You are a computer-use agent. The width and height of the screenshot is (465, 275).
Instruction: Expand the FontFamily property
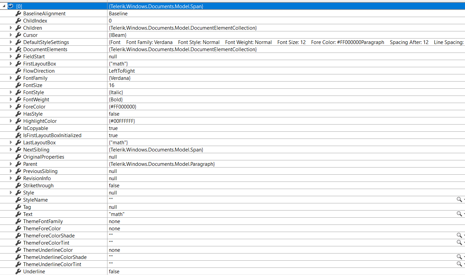[x=11, y=78]
